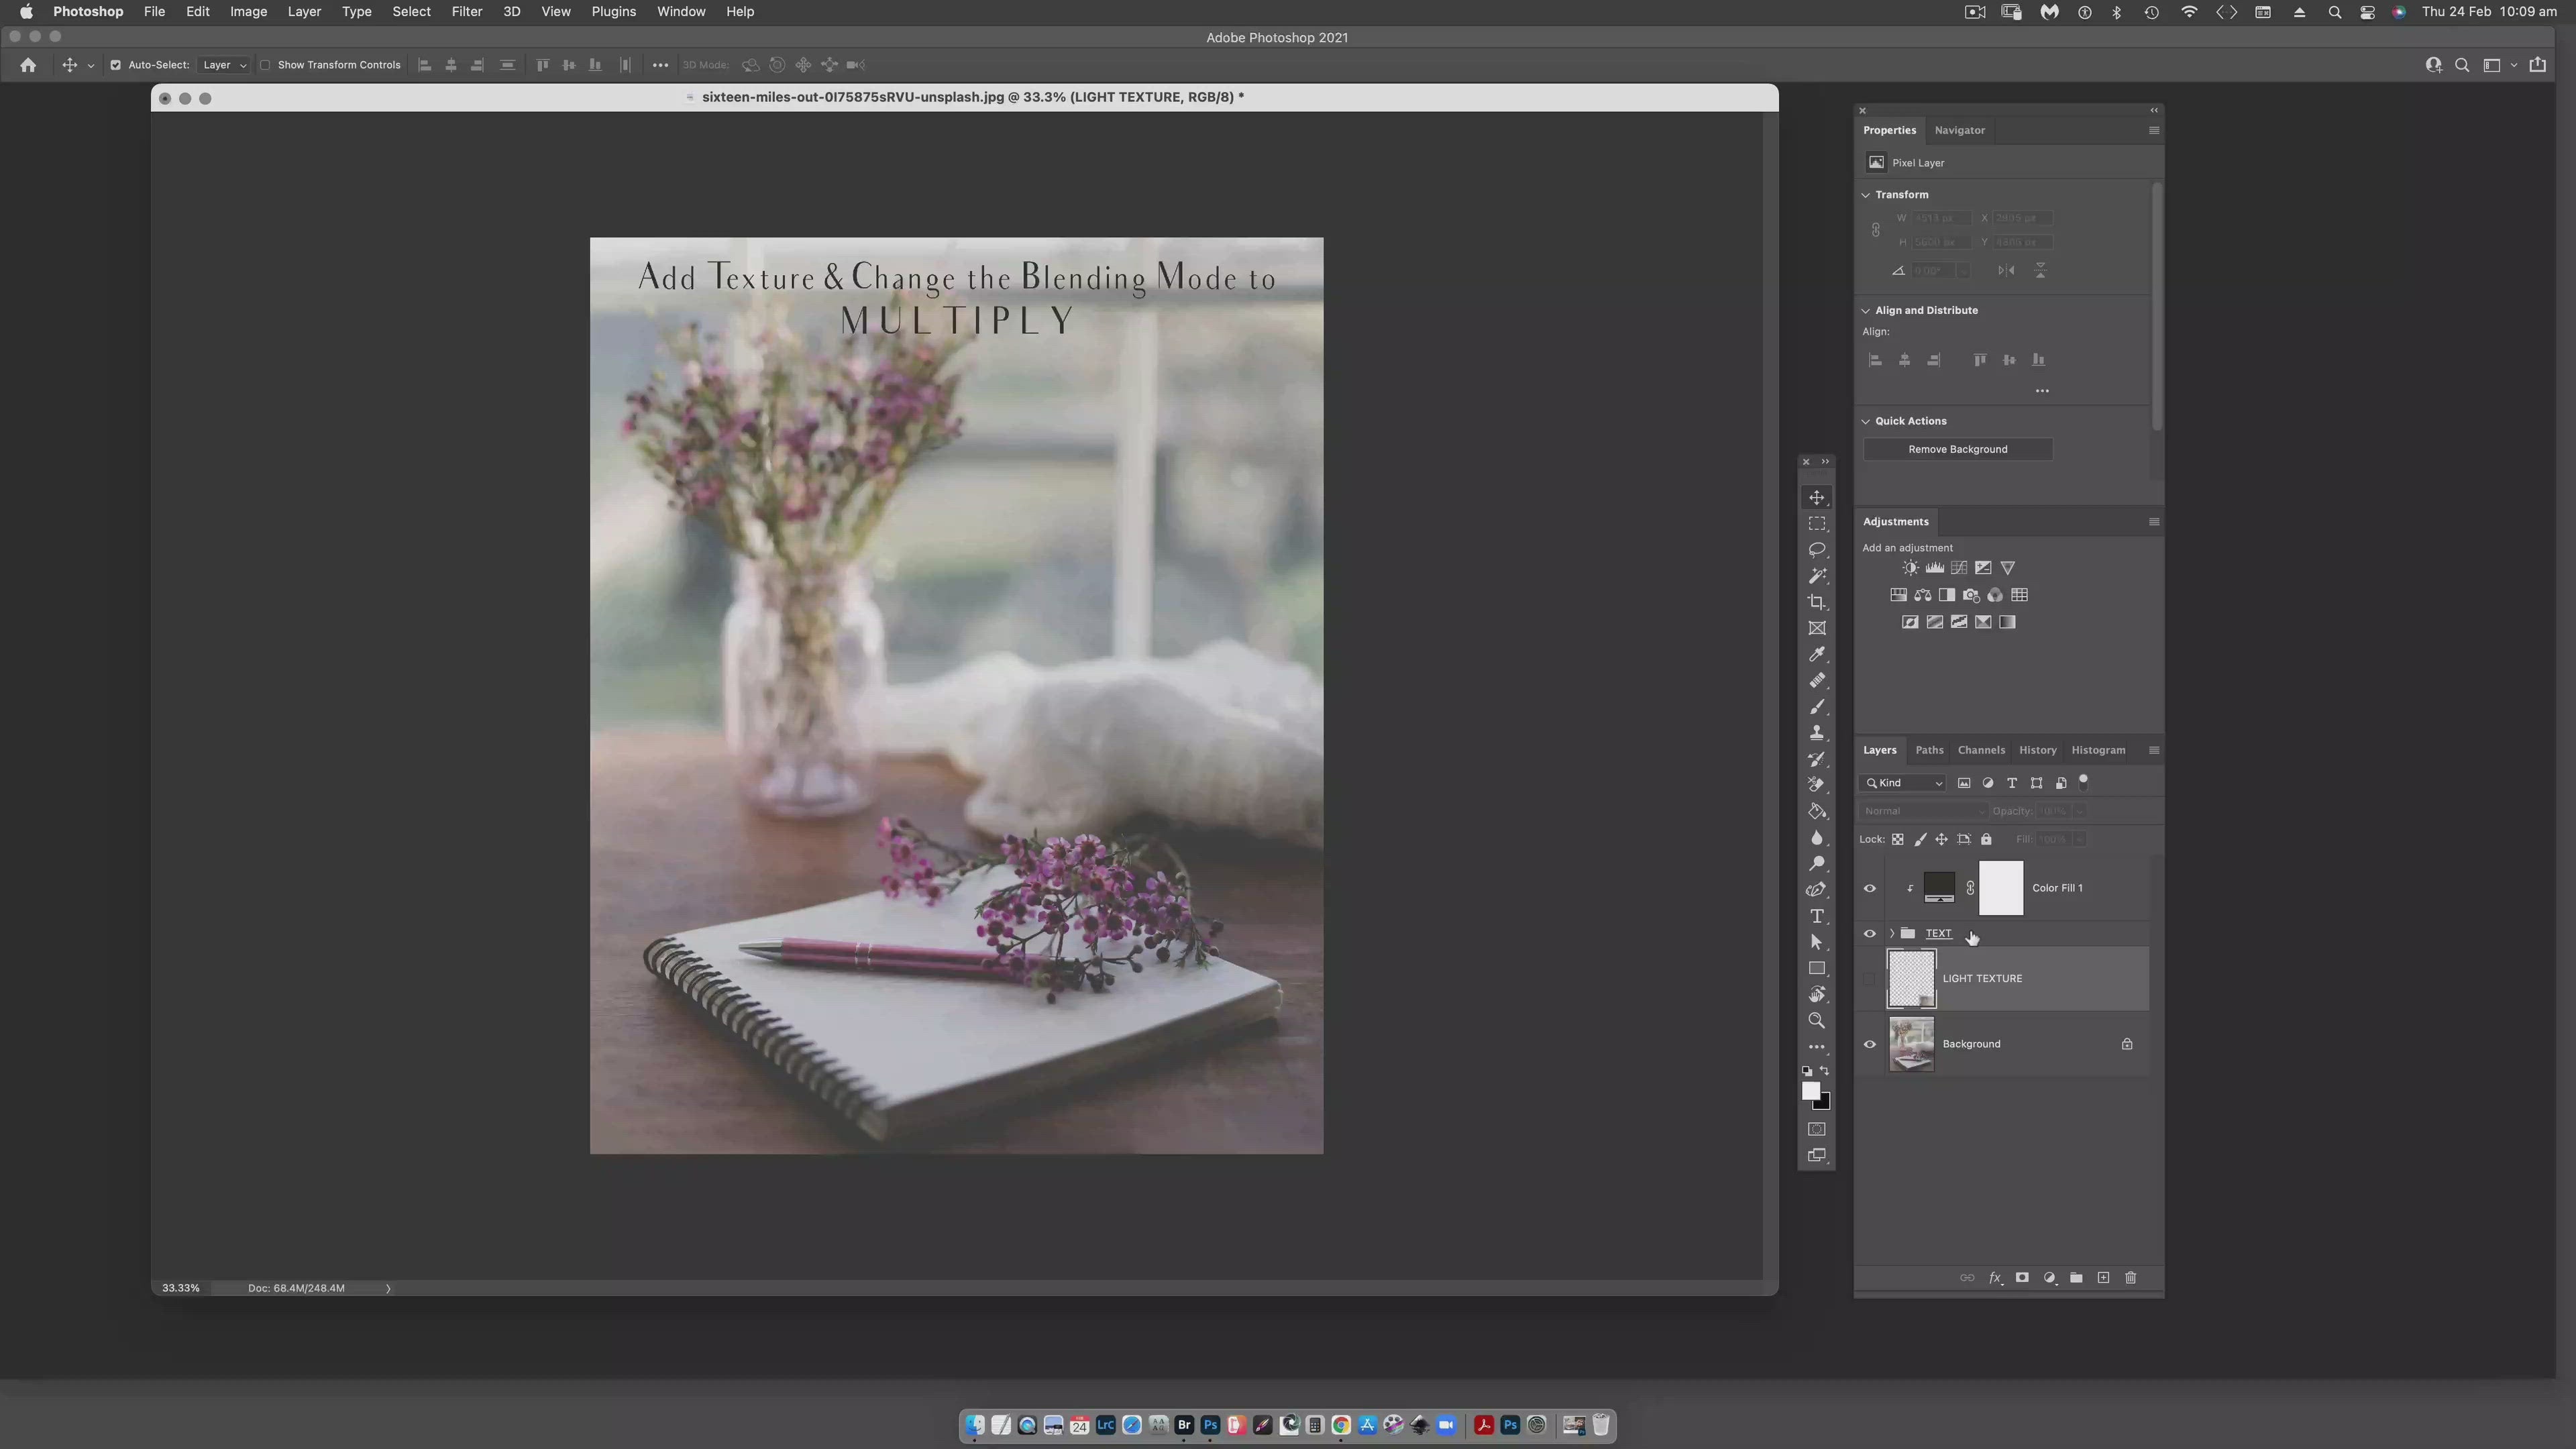Select the Horizontal Type tool
The height and width of the screenshot is (1449, 2576).
(1817, 916)
